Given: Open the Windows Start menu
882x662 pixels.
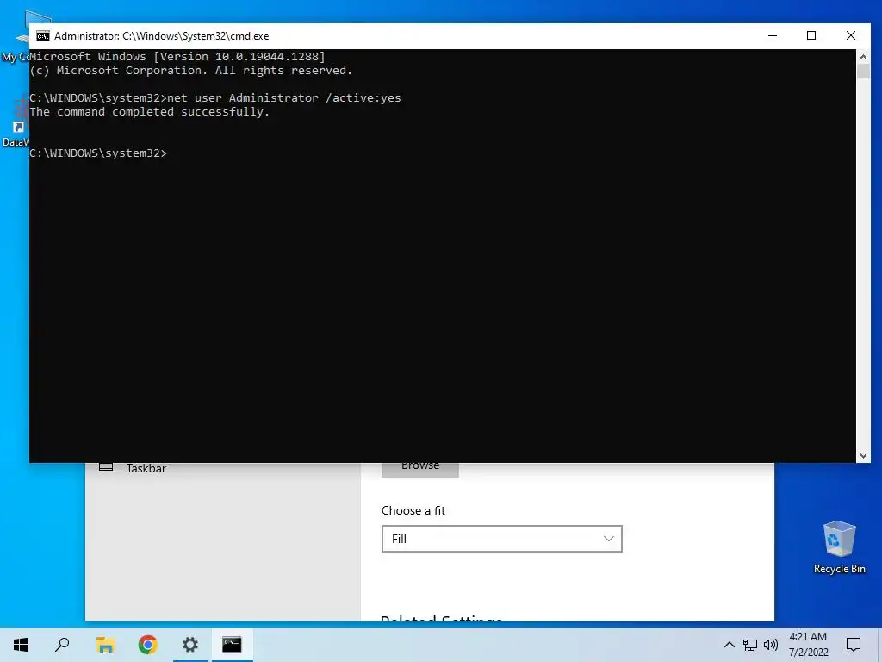Looking at the screenshot, I should [x=21, y=645].
